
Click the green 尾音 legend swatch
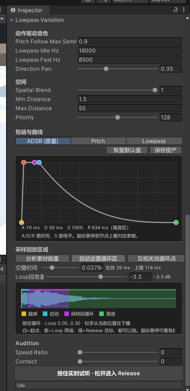pyautogui.click(x=102, y=314)
